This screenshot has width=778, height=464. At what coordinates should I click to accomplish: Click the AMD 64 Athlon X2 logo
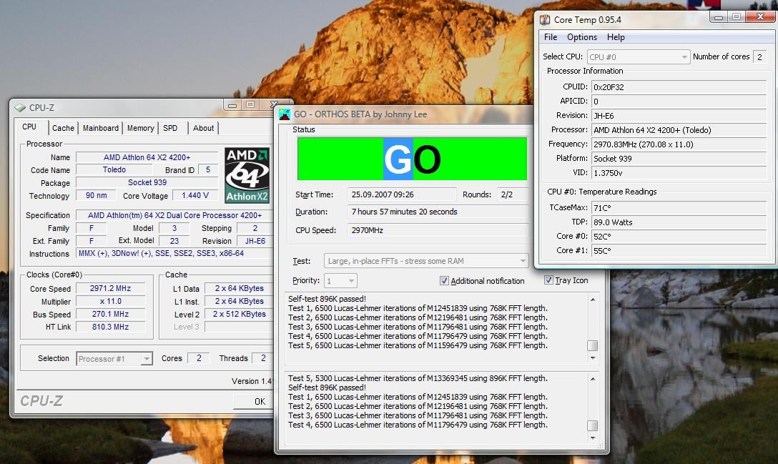(247, 175)
